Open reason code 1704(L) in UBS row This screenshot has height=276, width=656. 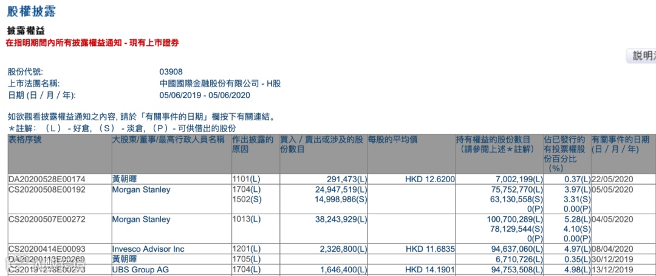coord(246,270)
